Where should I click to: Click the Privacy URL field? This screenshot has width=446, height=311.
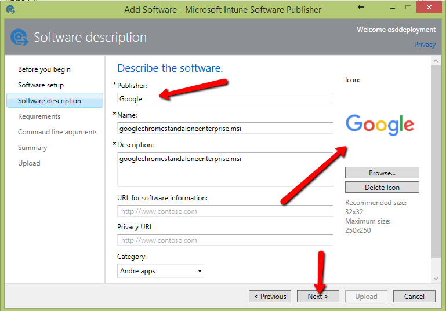tap(225, 240)
